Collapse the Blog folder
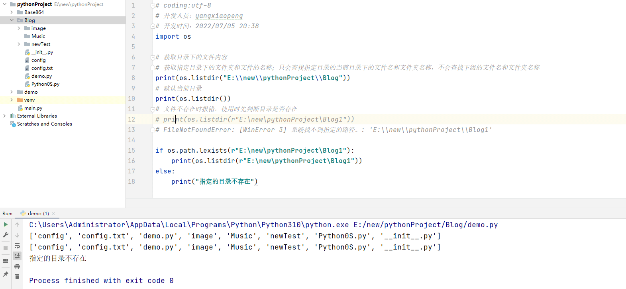 pos(12,20)
